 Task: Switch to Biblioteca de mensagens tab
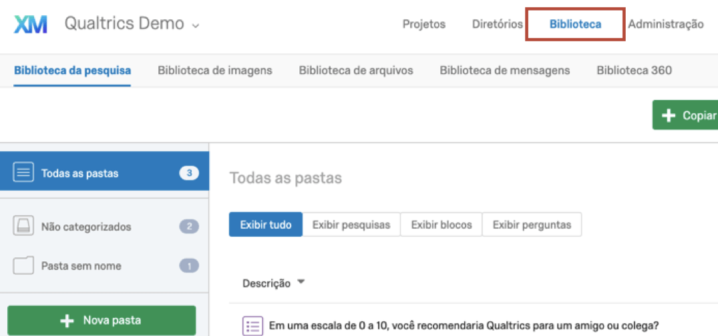[x=505, y=71]
